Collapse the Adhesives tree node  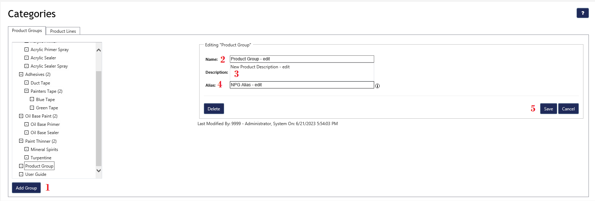coord(21,74)
